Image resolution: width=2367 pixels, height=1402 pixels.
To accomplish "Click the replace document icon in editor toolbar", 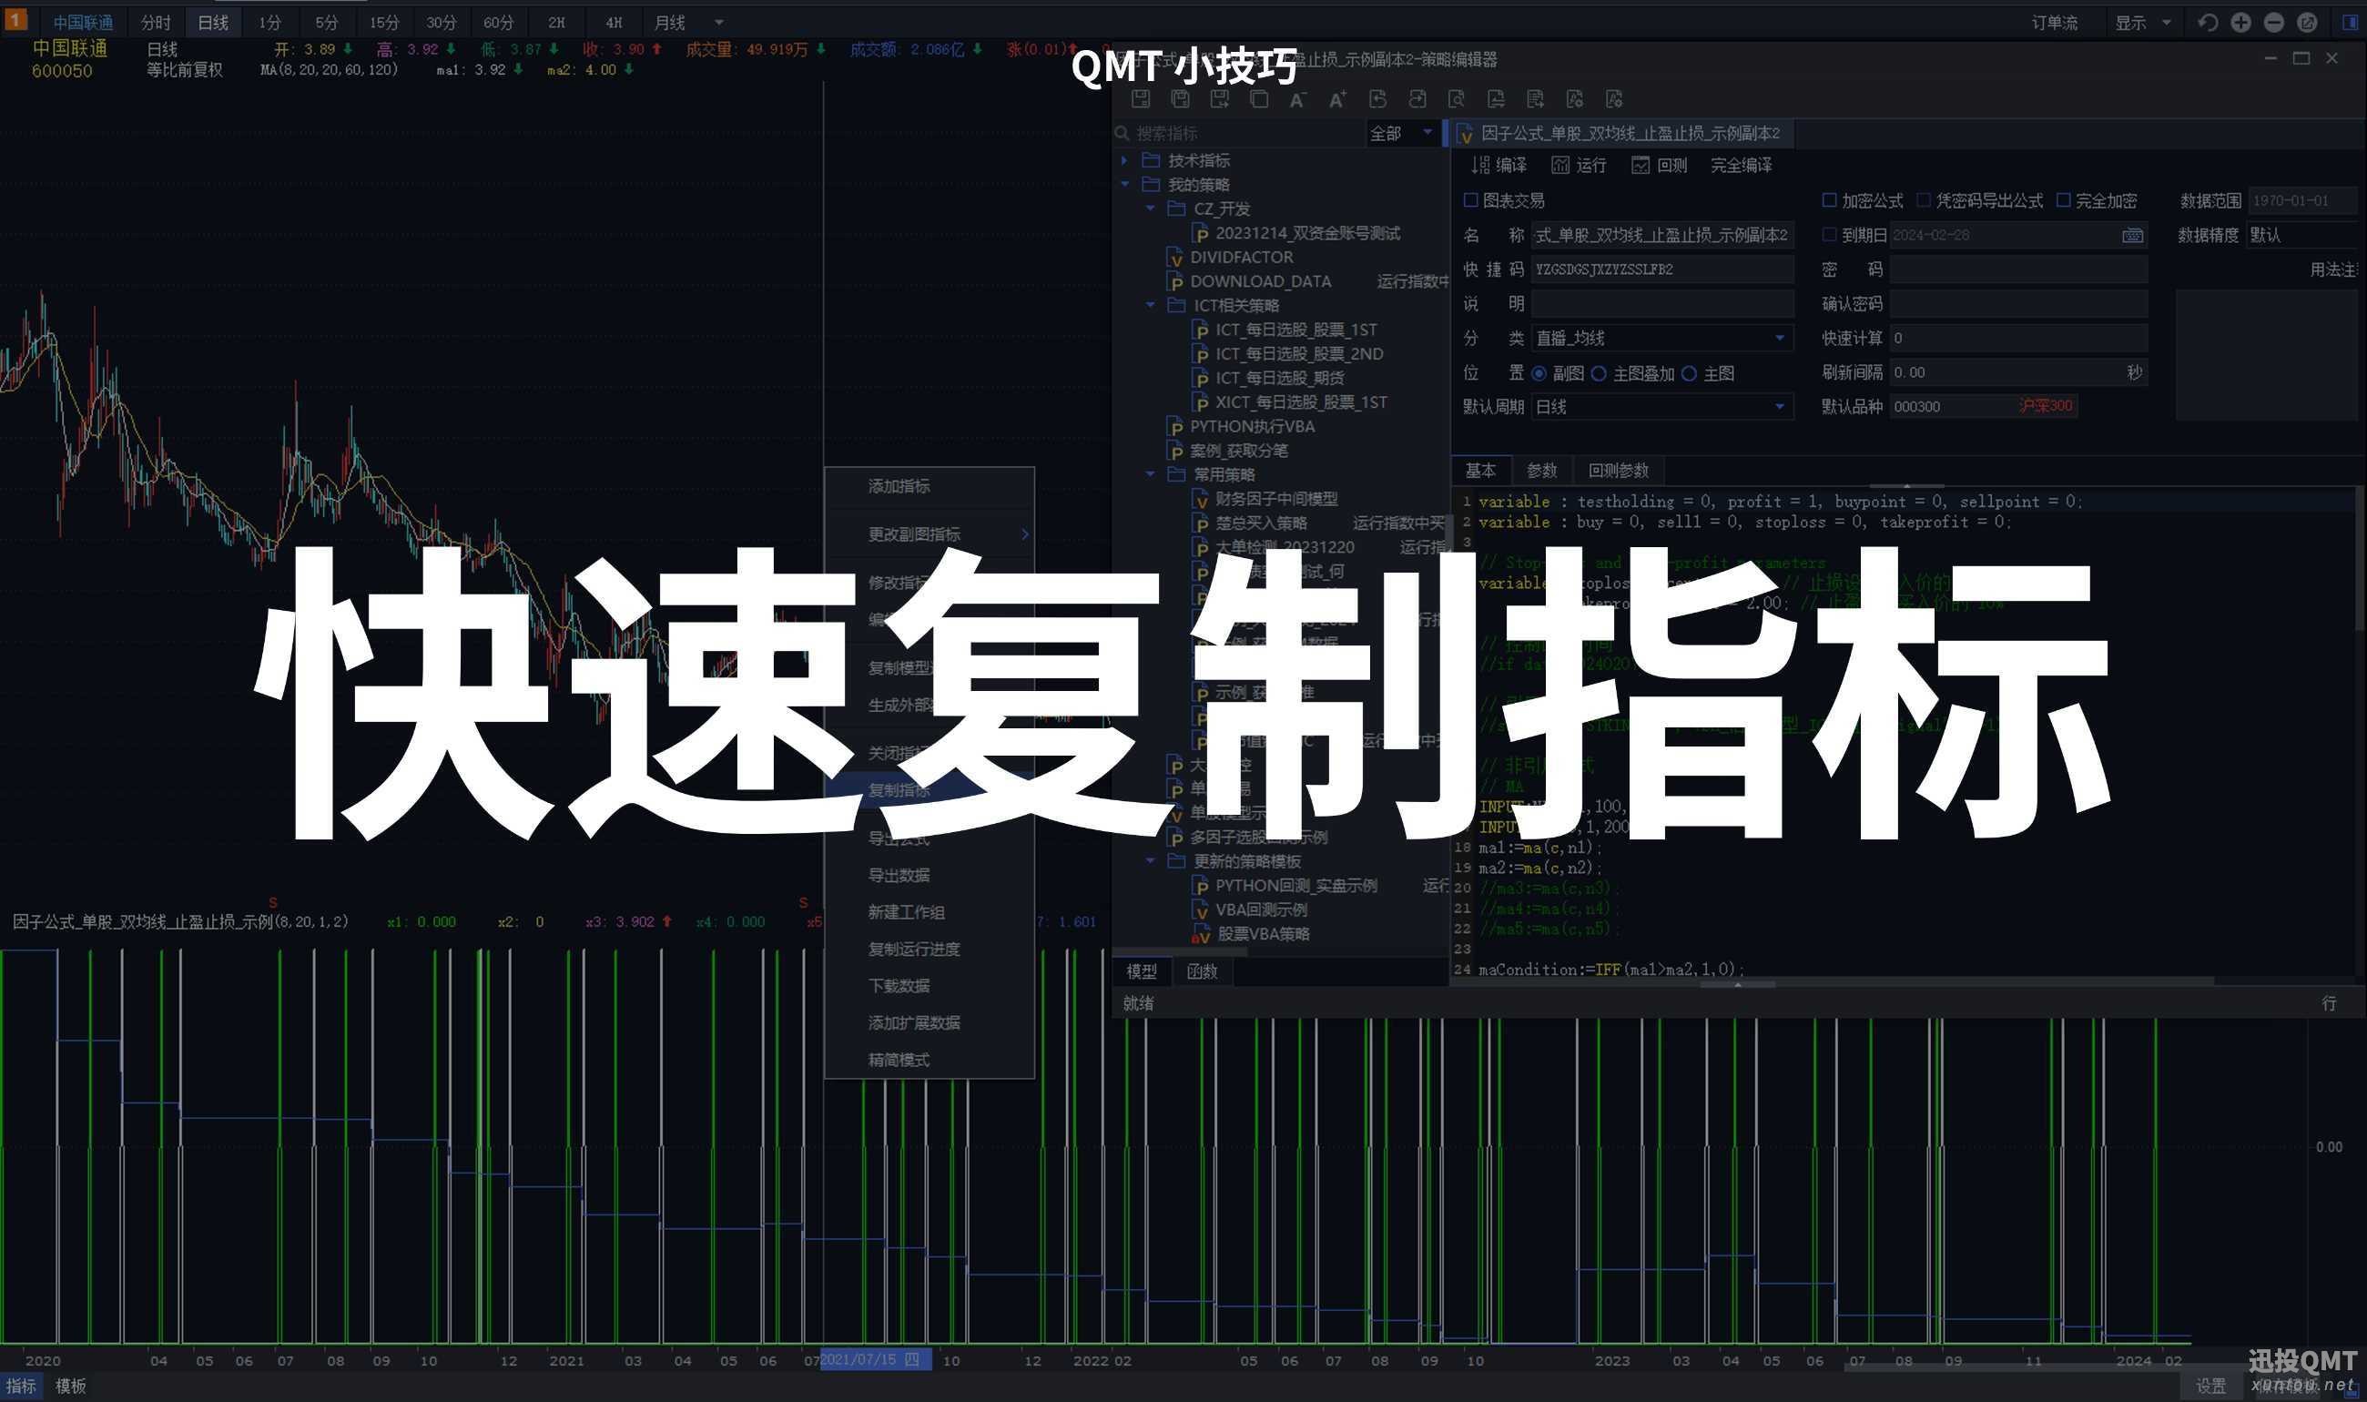I will (x=1496, y=98).
